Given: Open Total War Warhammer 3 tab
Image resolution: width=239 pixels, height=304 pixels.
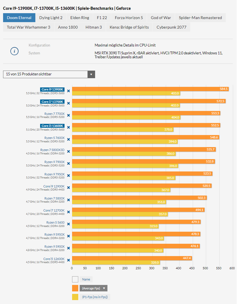Looking at the screenshot, I should pyautogui.click(x=29, y=27).
